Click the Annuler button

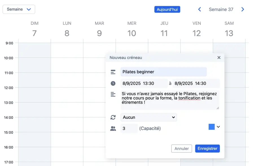(181, 149)
